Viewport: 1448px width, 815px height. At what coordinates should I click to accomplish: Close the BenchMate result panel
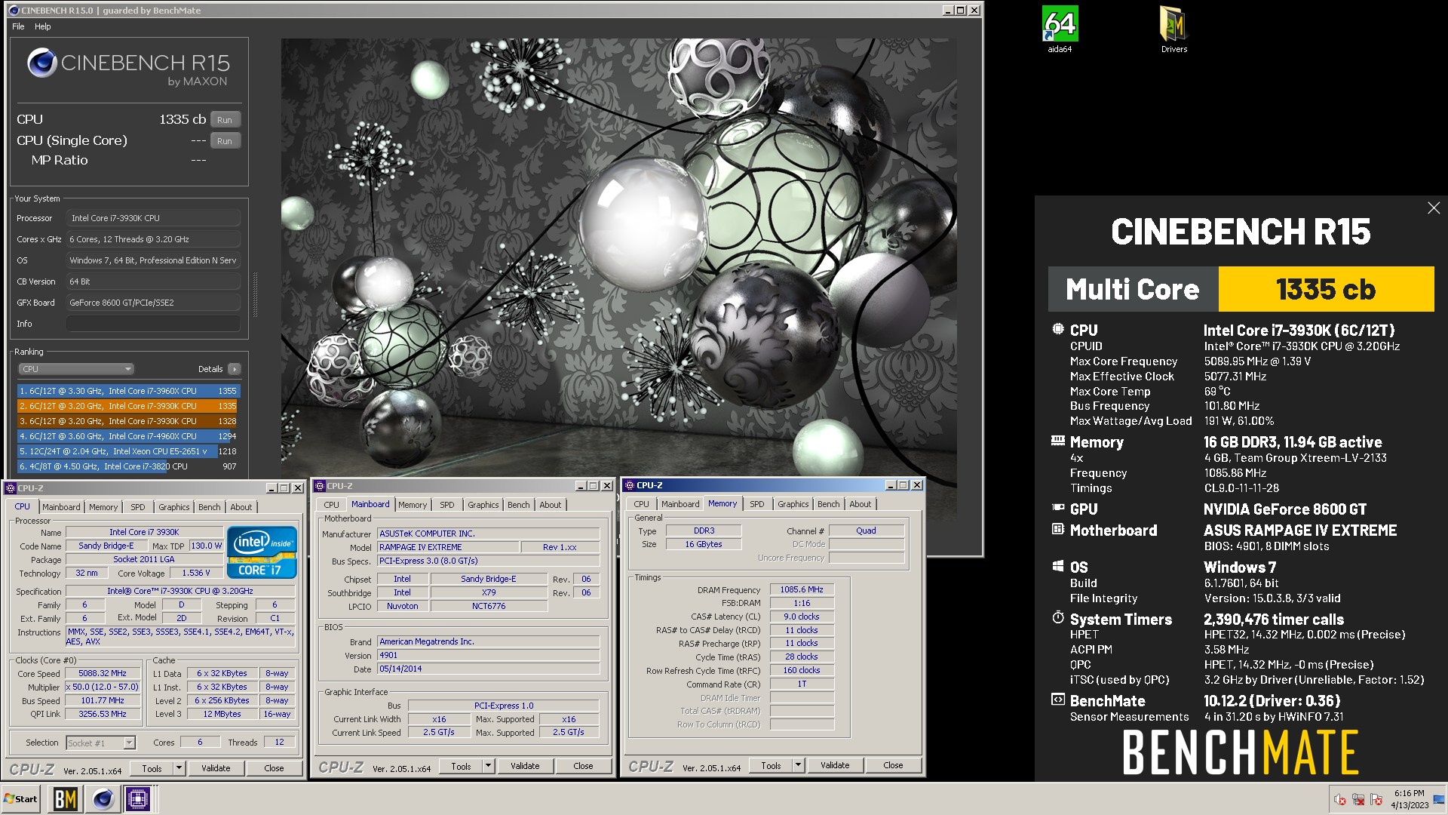(x=1434, y=208)
